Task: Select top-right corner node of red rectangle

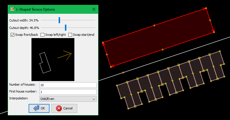Action: tap(206, 8)
